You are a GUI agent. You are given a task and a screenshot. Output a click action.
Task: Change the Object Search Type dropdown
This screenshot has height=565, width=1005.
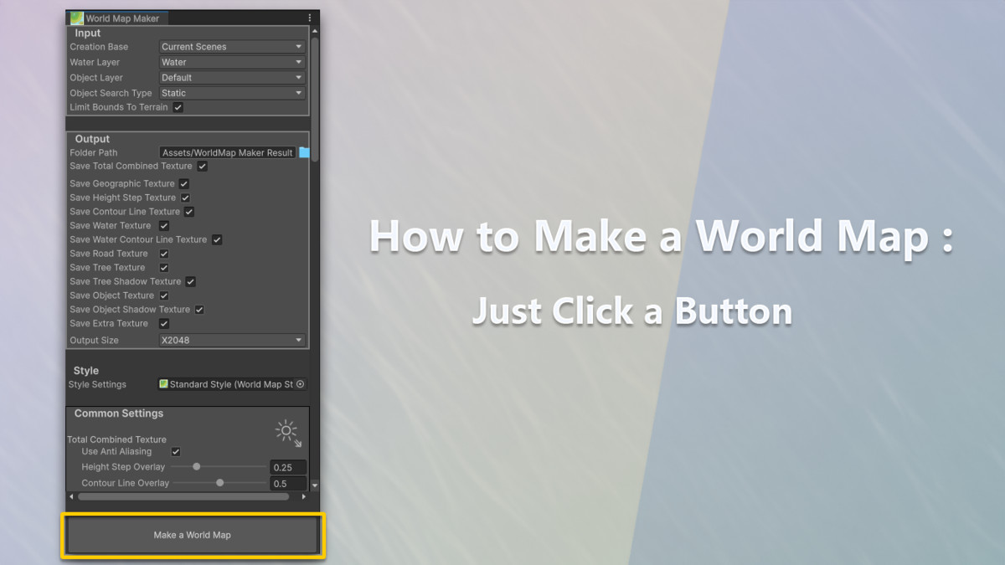(232, 93)
